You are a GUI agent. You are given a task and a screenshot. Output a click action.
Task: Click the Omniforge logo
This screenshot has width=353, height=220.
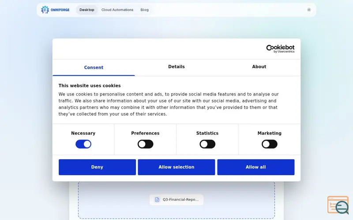pos(55,10)
